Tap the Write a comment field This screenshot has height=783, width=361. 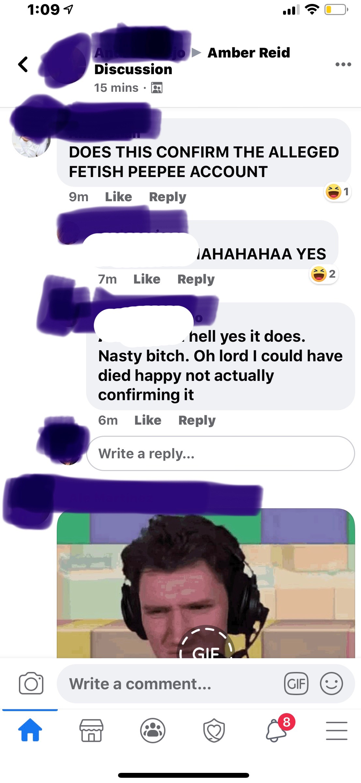tap(206, 683)
